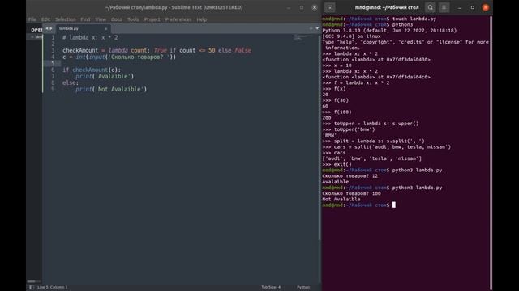Open the Tools menu
Screen dimensions: 519x291
point(133,19)
